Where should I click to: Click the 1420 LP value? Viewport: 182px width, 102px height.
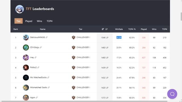(x=105, y=88)
